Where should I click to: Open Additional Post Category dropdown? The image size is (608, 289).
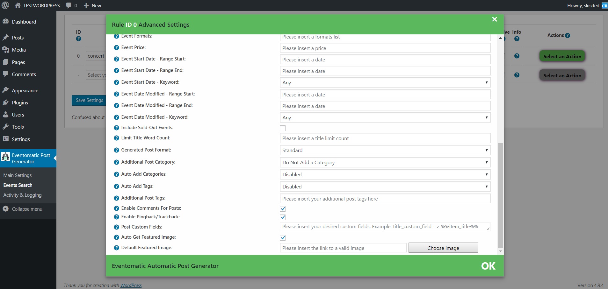[385, 162]
